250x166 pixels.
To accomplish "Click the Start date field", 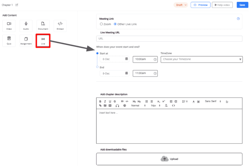I will click(115, 59).
